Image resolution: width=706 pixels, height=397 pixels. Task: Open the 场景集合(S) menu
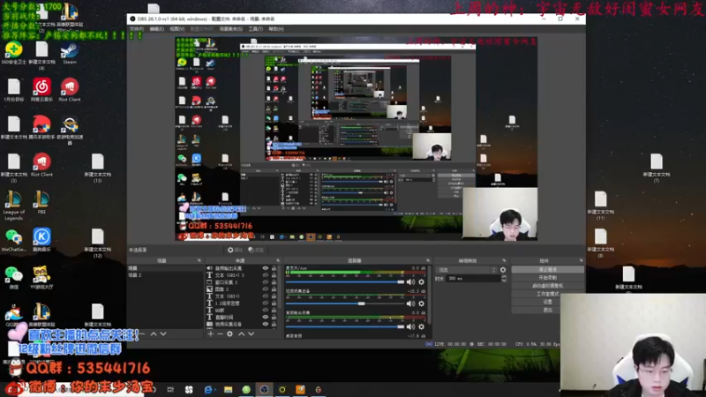(x=231, y=29)
